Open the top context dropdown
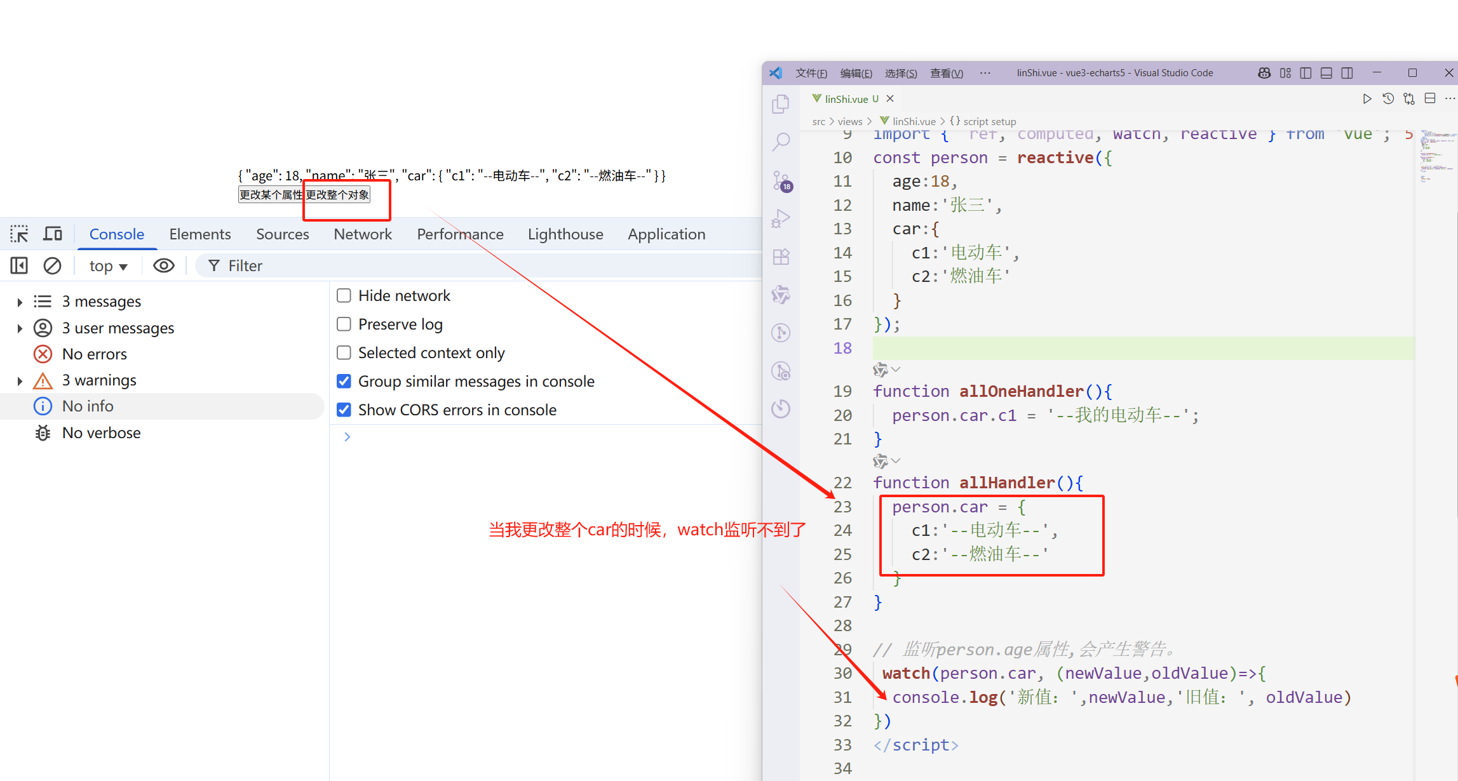The height and width of the screenshot is (781, 1458). click(108, 266)
